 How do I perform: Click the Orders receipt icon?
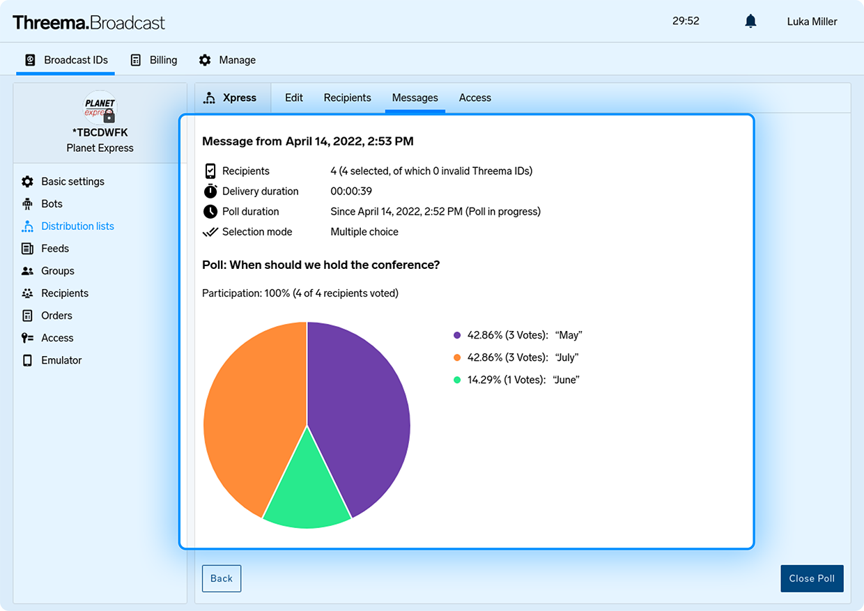coord(27,316)
